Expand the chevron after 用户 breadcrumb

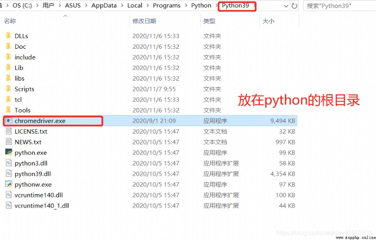[60, 6]
